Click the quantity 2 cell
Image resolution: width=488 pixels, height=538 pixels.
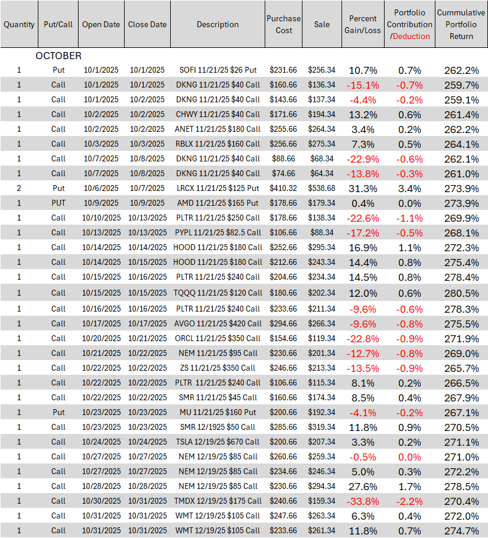tap(19, 188)
